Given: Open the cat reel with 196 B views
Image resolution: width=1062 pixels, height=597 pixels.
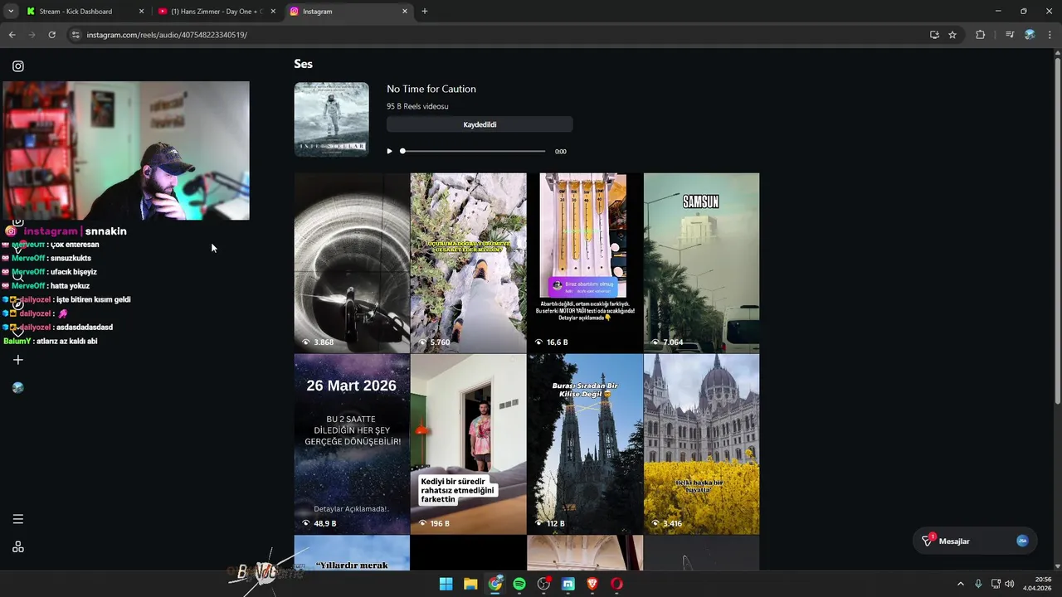Looking at the screenshot, I should (x=469, y=444).
